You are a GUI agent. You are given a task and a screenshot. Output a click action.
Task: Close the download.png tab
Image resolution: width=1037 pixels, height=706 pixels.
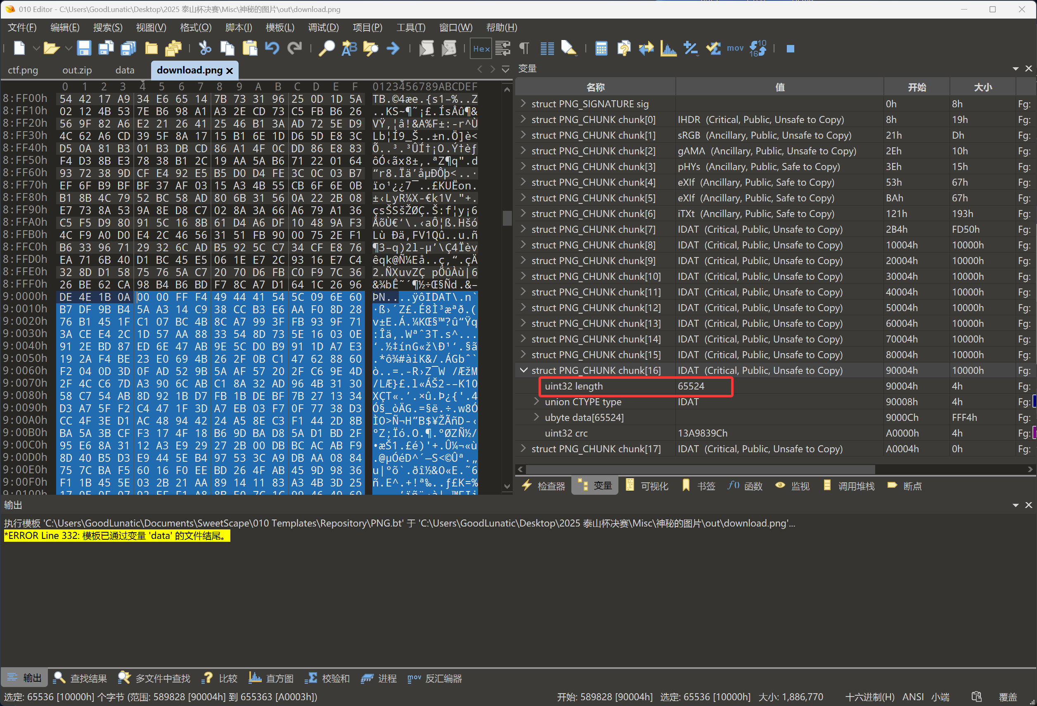230,71
